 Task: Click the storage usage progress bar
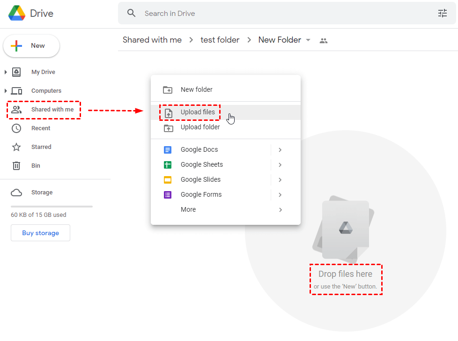[x=52, y=207]
